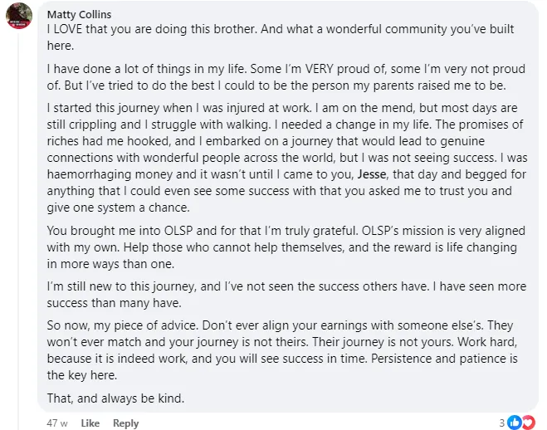This screenshot has height=430, width=547.
Task: Open the Matty Collins name link
Action: (79, 15)
